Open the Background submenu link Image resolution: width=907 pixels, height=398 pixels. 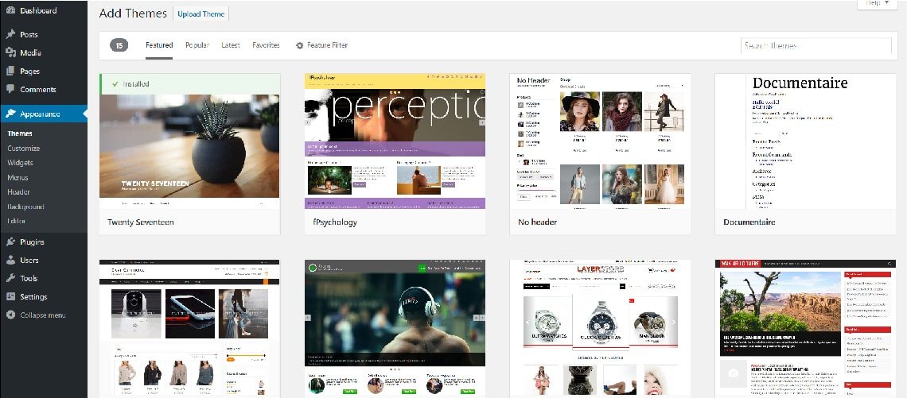point(25,207)
